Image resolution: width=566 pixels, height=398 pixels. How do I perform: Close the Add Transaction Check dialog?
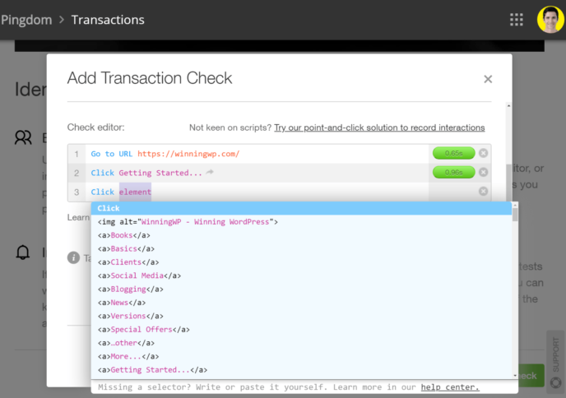pos(488,79)
